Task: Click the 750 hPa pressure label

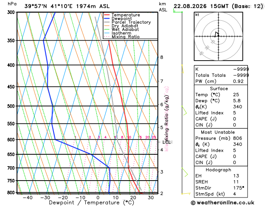Action: (x=12, y=181)
